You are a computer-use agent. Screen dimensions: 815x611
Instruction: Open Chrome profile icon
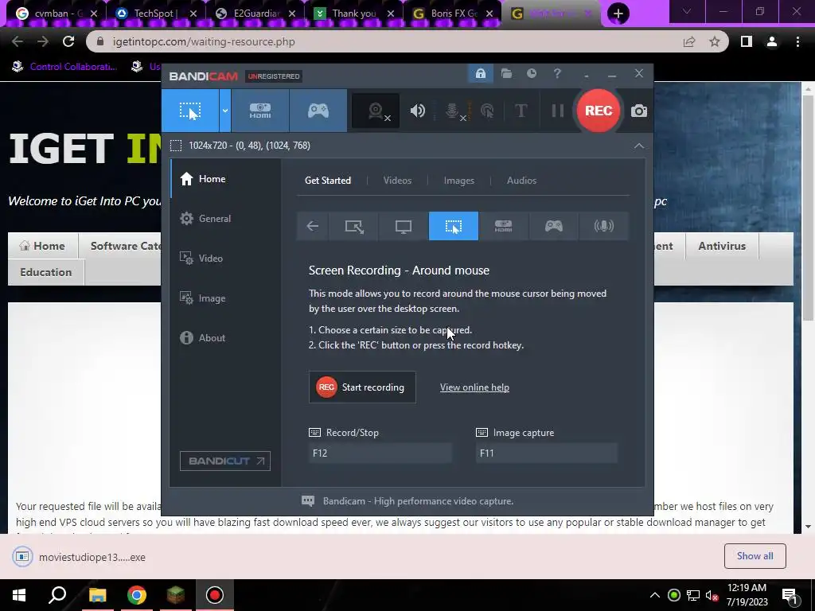(772, 41)
